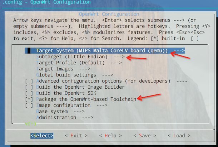Enable Build the OpenWrt Image Builder checkbox
The image size is (218, 147).
click(29, 87)
